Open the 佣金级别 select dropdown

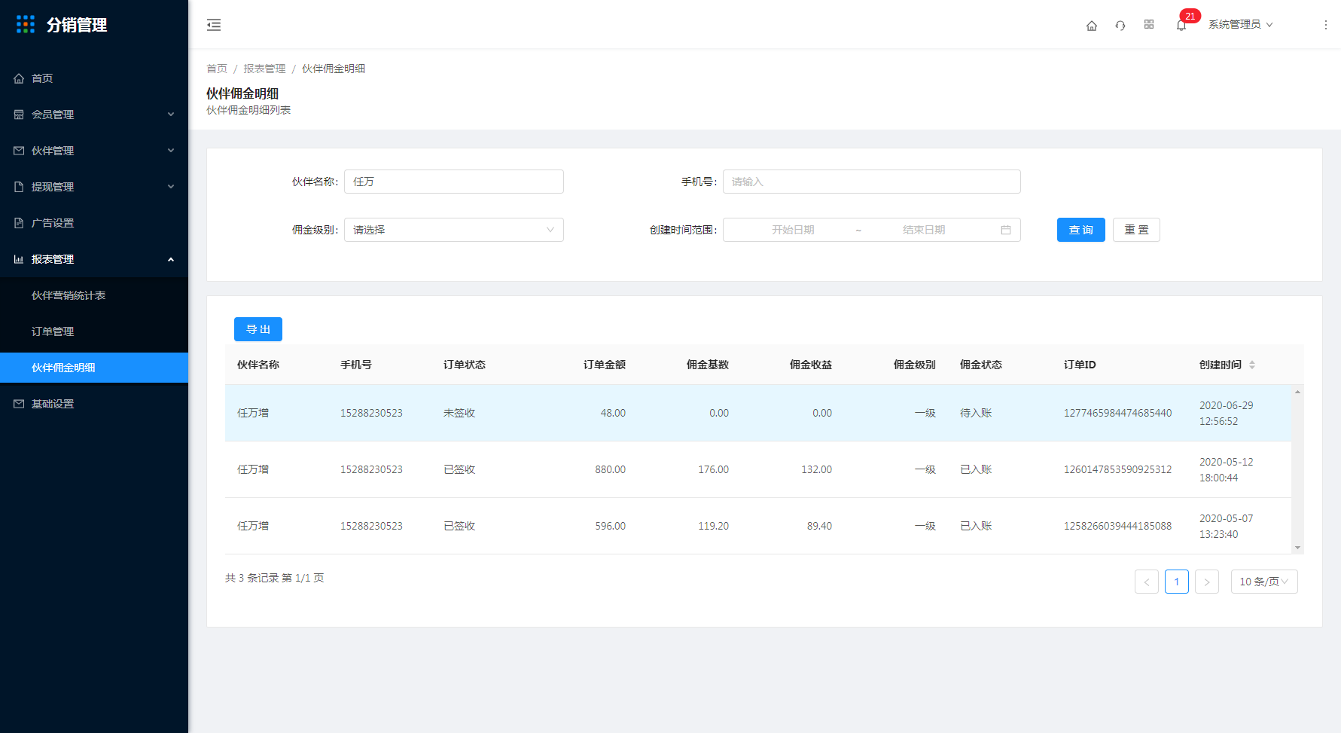454,230
